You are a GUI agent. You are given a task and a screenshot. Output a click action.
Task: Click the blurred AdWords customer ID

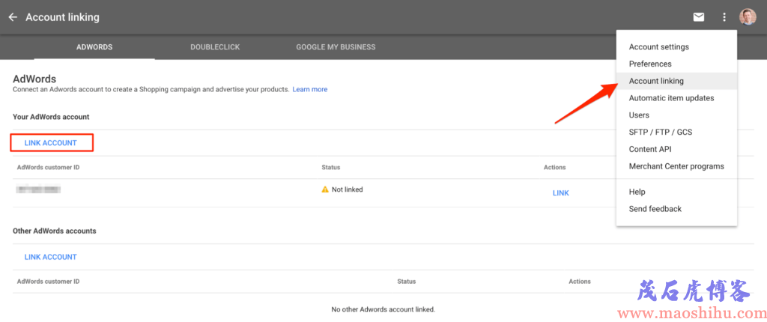pos(38,189)
